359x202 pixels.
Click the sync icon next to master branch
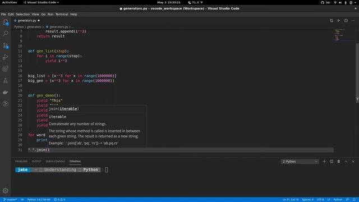[x=22, y=200]
